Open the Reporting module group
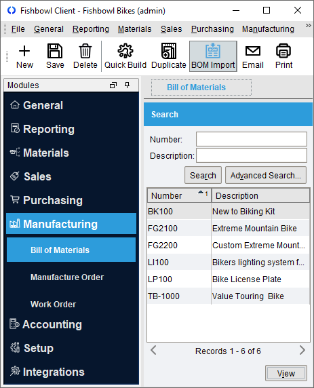The image size is (314, 388). coord(71,129)
